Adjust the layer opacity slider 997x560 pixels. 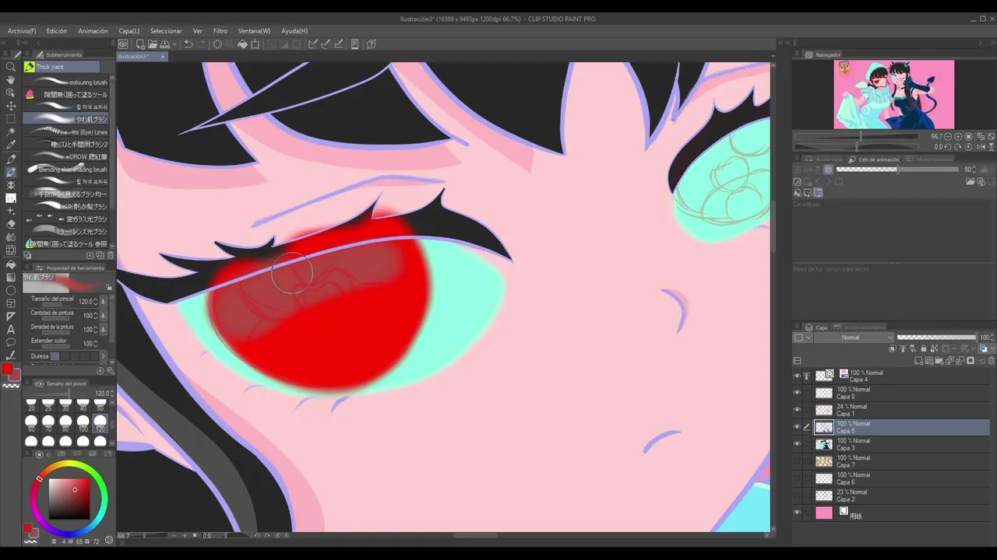coord(936,338)
